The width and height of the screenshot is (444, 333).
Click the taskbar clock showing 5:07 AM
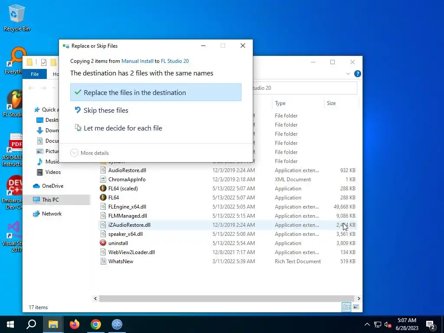pos(407,324)
